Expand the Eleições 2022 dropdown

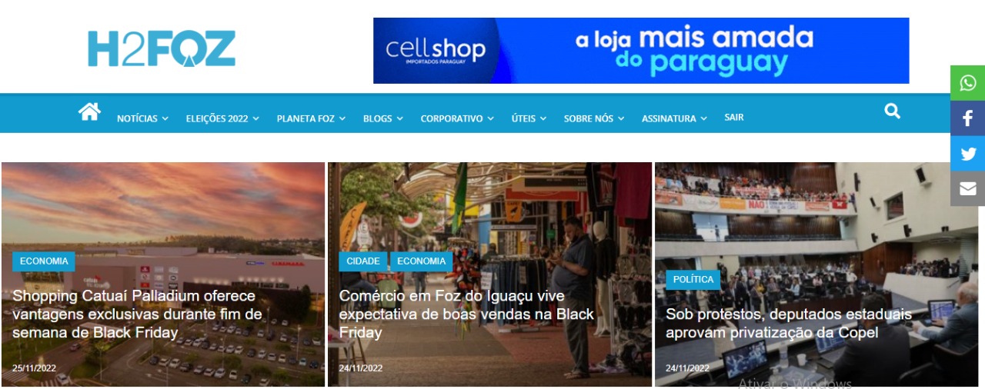click(222, 118)
